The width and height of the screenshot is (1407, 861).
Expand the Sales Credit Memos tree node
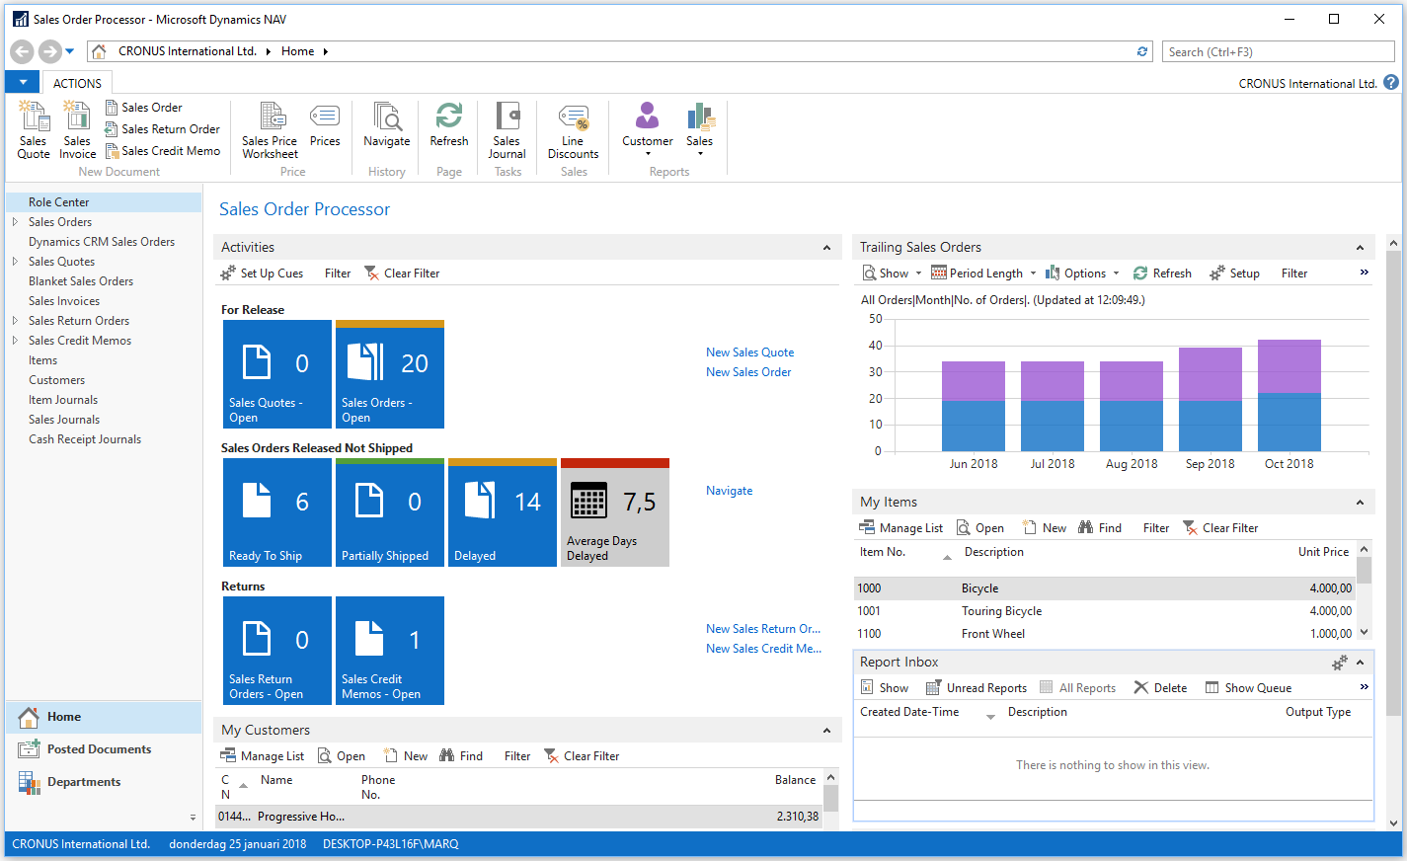(15, 341)
